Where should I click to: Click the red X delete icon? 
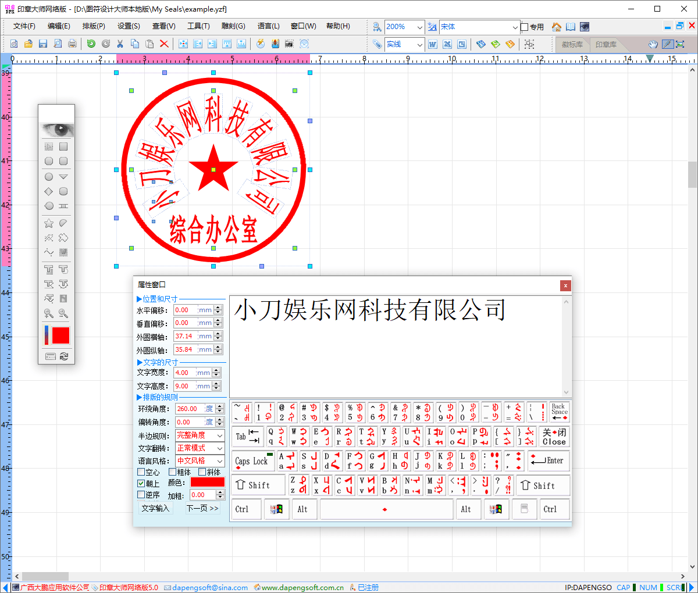(x=163, y=44)
